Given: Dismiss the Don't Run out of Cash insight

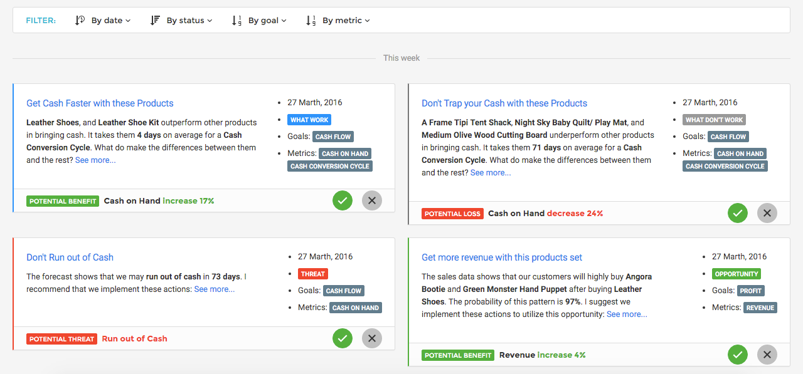Looking at the screenshot, I should coord(372,338).
